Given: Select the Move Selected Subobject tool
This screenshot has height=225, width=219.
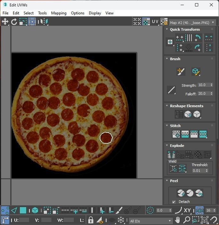Looking at the screenshot, I should pyautogui.click(x=5, y=22).
